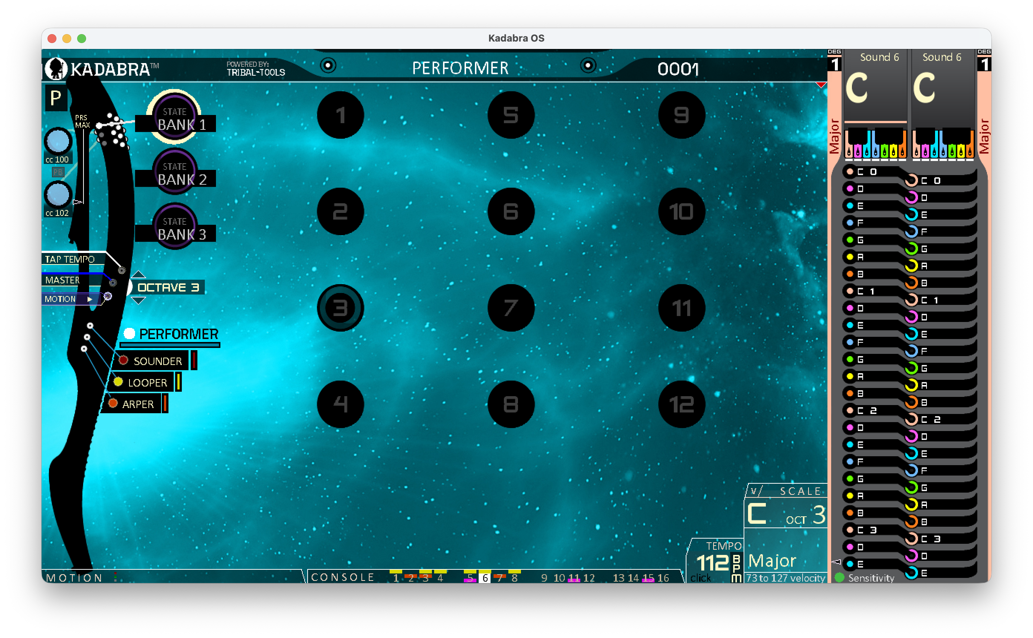Viewport: 1033px width, 638px height.
Task: Click the Kadabra head logo
Action: (56, 68)
